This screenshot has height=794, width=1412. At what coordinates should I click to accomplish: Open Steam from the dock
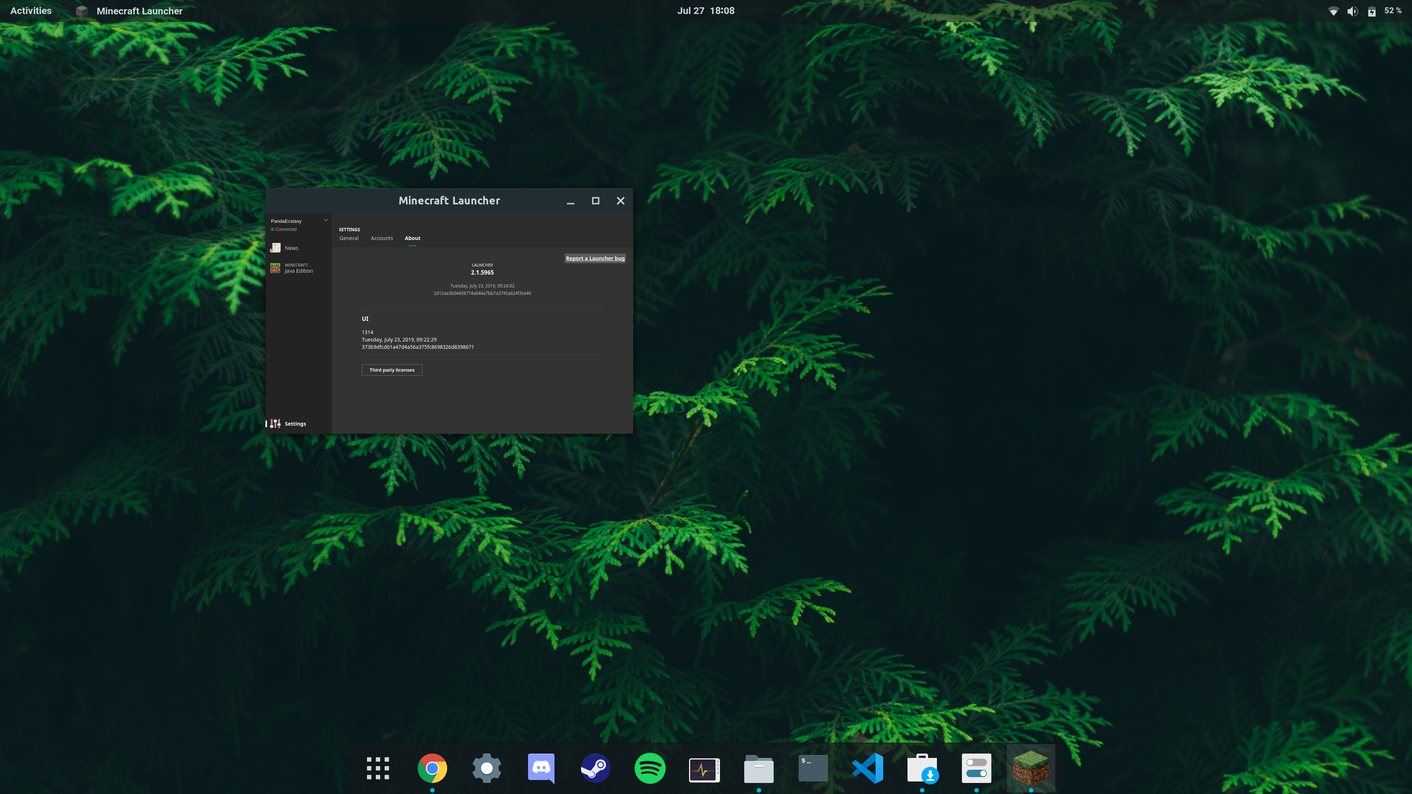595,768
